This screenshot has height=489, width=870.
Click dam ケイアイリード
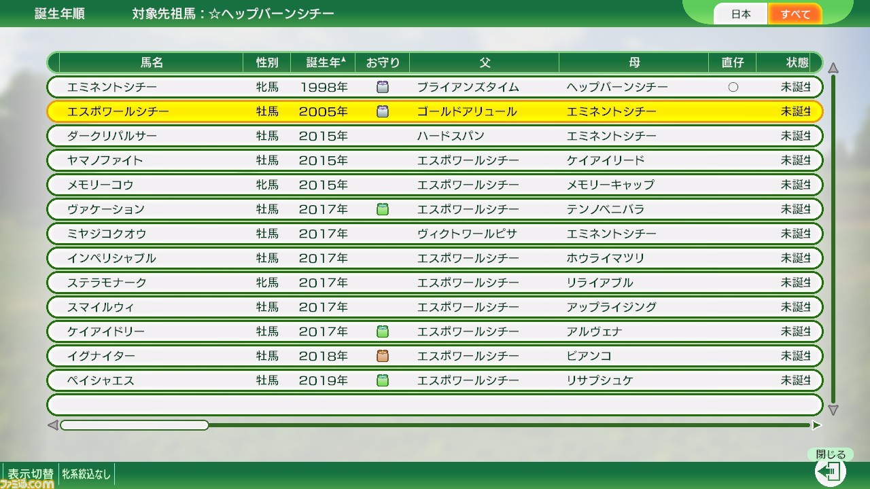(x=605, y=160)
